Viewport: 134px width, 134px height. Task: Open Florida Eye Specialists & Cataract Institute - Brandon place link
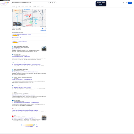pyautogui.click(x=21, y=34)
